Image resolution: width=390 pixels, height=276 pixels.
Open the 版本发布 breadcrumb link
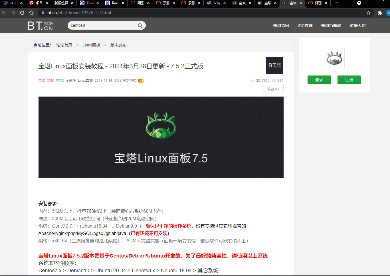[118, 45]
